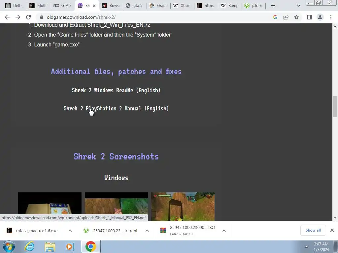The image size is (338, 253).
Task: Open the Chrome profile avatar
Action: point(320,17)
